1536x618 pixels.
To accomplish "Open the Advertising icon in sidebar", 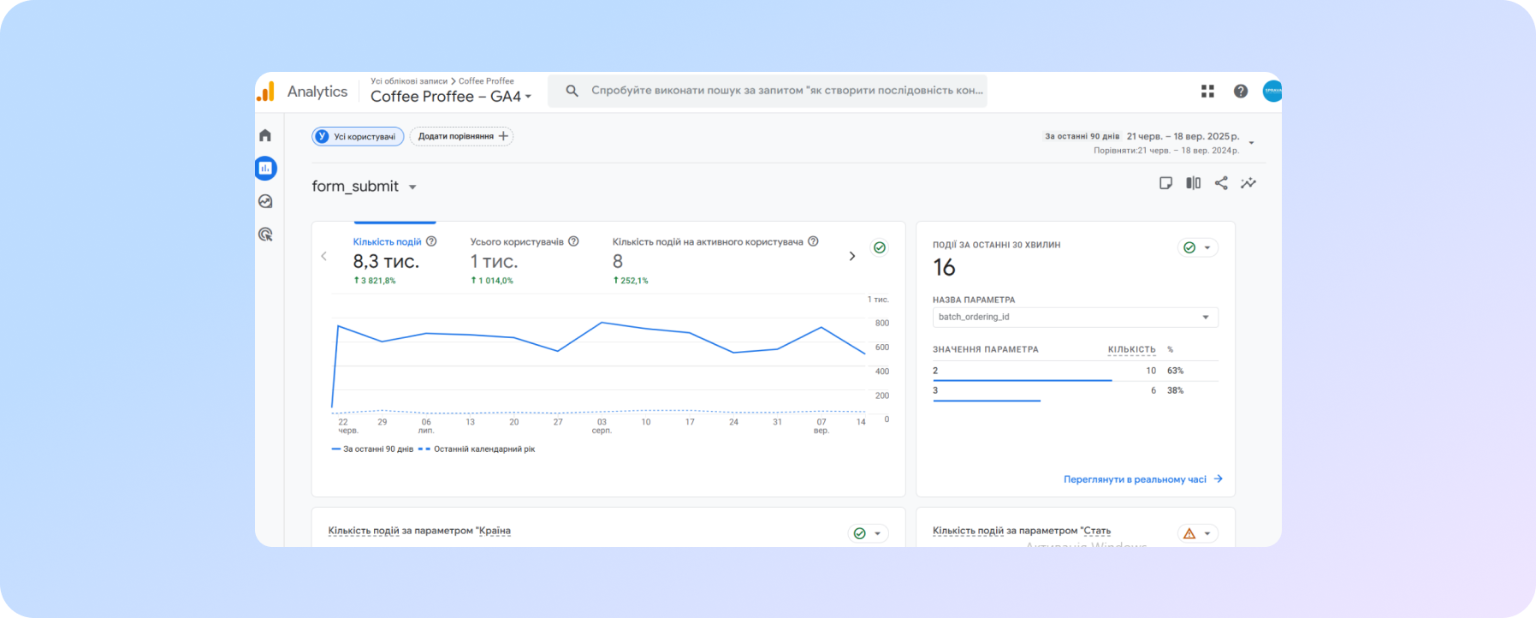I will tap(265, 235).
